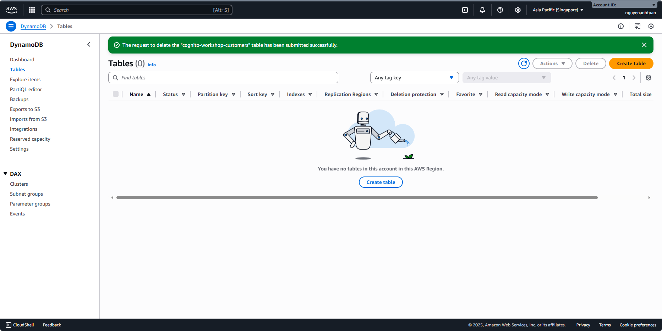Click the orange Create table button
This screenshot has width=662, height=331.
click(631, 63)
